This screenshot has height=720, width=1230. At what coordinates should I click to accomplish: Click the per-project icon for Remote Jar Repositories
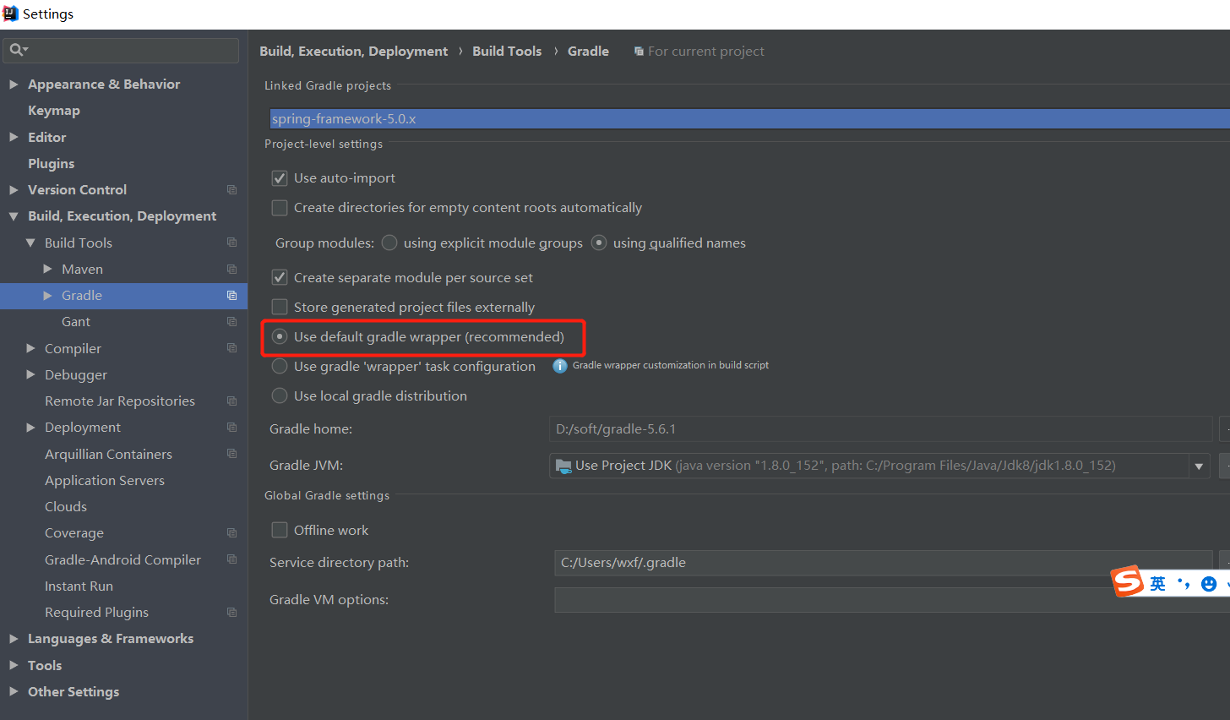pos(231,401)
